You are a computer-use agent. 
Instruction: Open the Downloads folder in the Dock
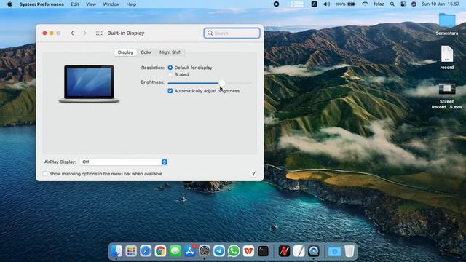[335, 251]
